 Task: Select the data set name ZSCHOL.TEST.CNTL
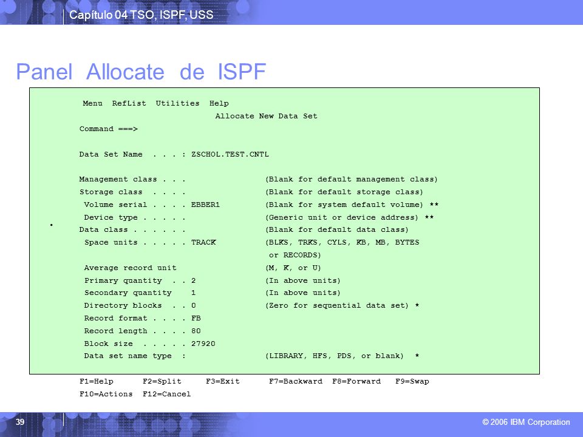tap(230, 154)
